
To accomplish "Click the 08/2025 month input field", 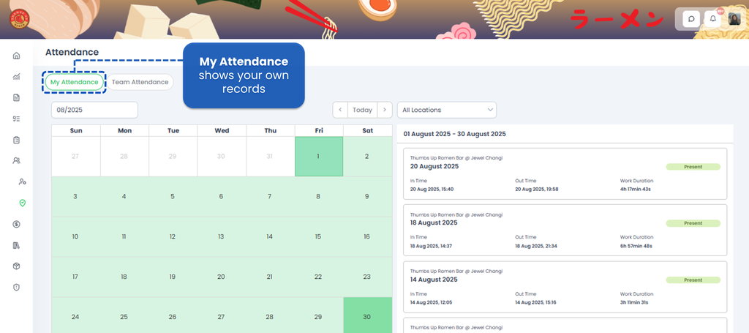I will [94, 110].
